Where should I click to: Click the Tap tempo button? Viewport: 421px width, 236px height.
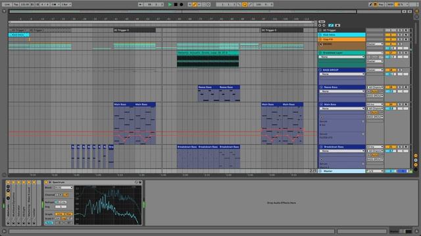pyautogui.click(x=16, y=5)
